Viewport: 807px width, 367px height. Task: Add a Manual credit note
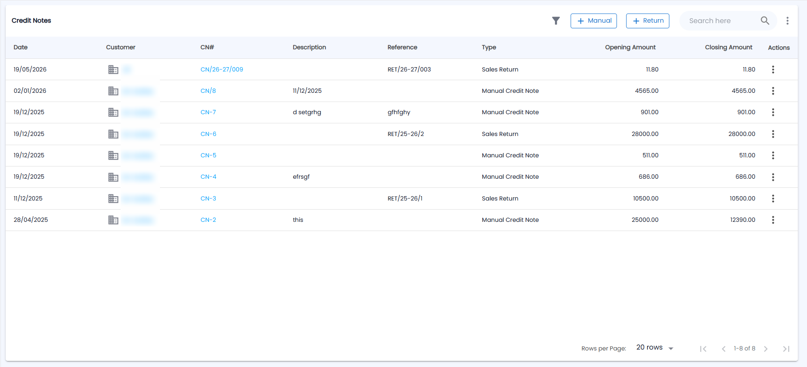(x=594, y=21)
